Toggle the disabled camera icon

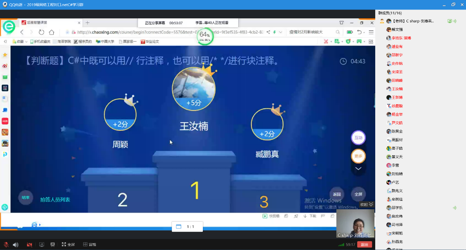point(29,244)
